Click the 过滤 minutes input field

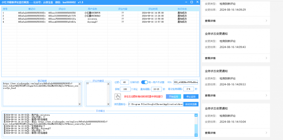[125, 82]
